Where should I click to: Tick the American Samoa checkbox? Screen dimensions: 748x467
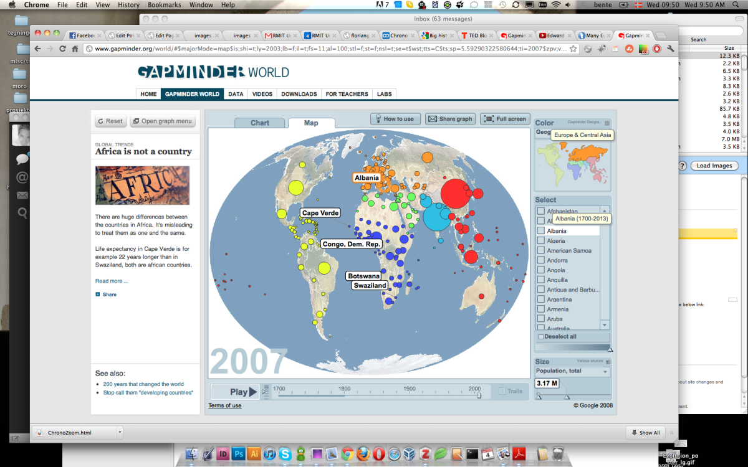coord(541,250)
